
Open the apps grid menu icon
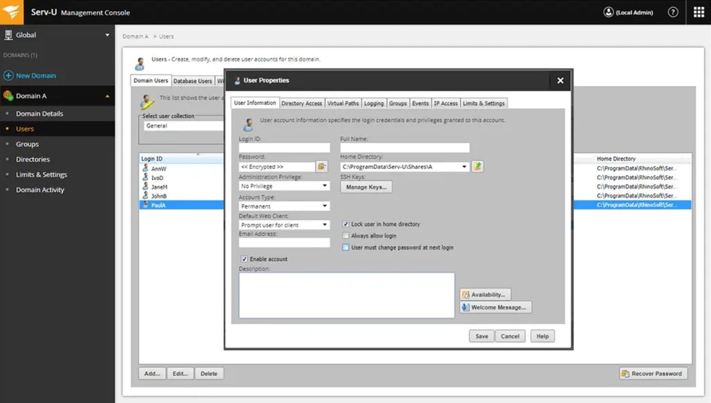(x=699, y=12)
